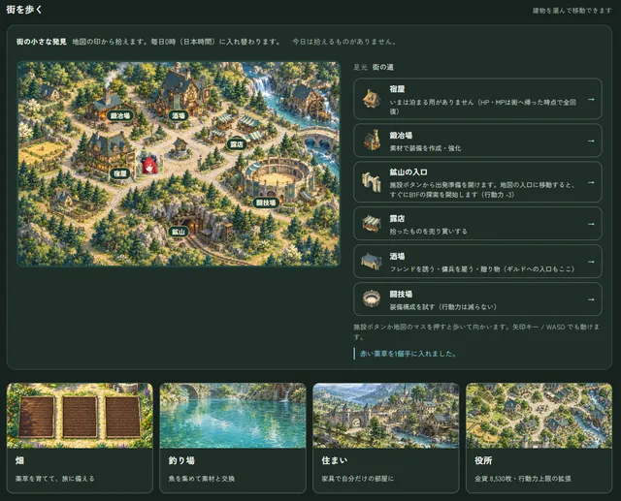
Task: Click the 魚を集めて素材と交換 description
Action: coord(202,479)
